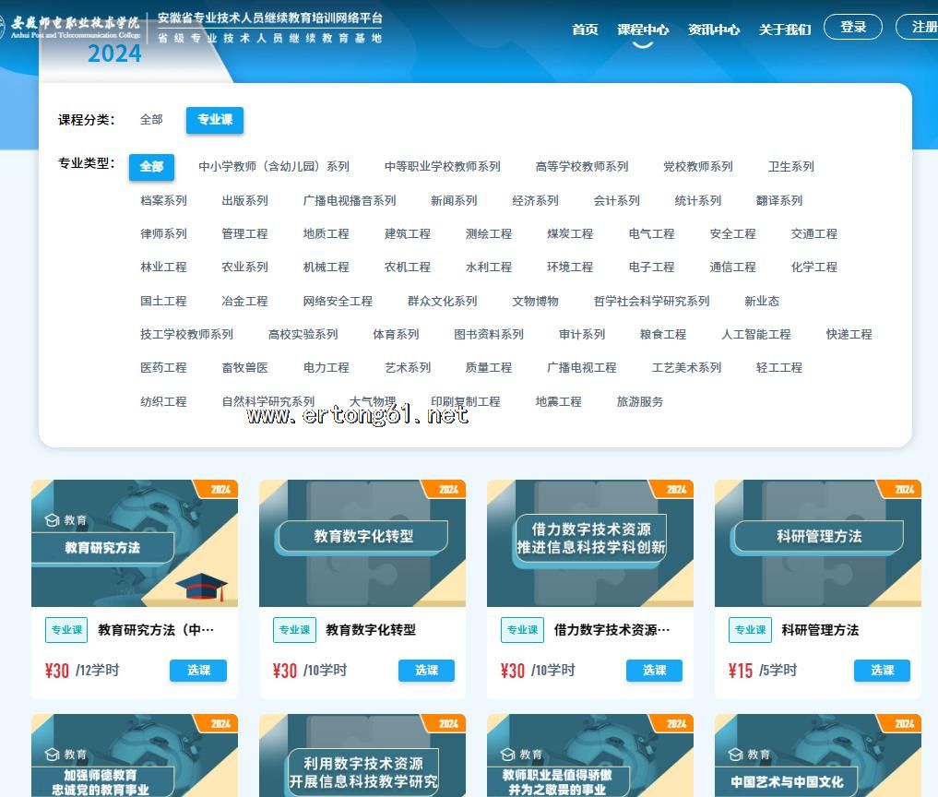Open the 借力数字技术资源 course title link
The height and width of the screenshot is (797, 938).
point(611,630)
